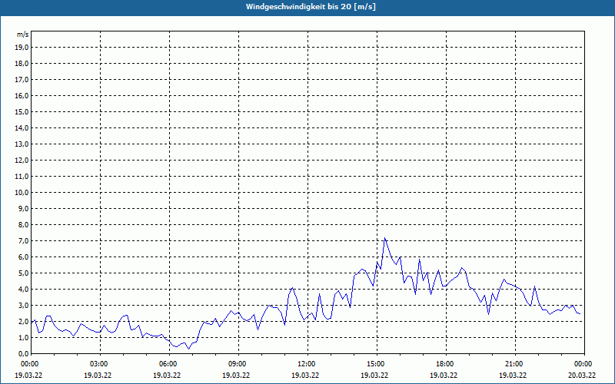Click the 10,0 y-axis label
The height and width of the screenshot is (384, 615).
coord(22,192)
